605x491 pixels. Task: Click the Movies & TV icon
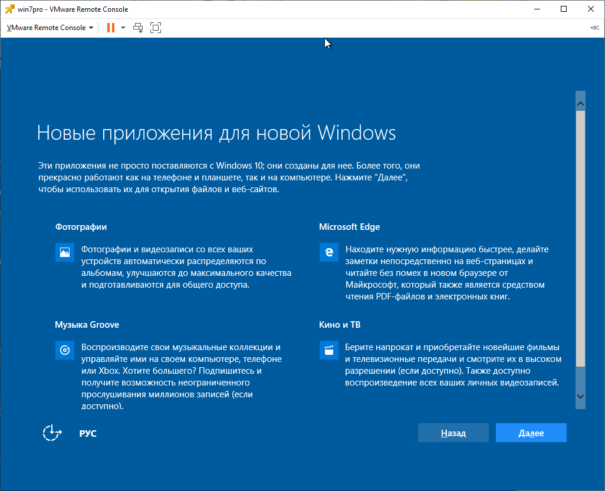328,350
